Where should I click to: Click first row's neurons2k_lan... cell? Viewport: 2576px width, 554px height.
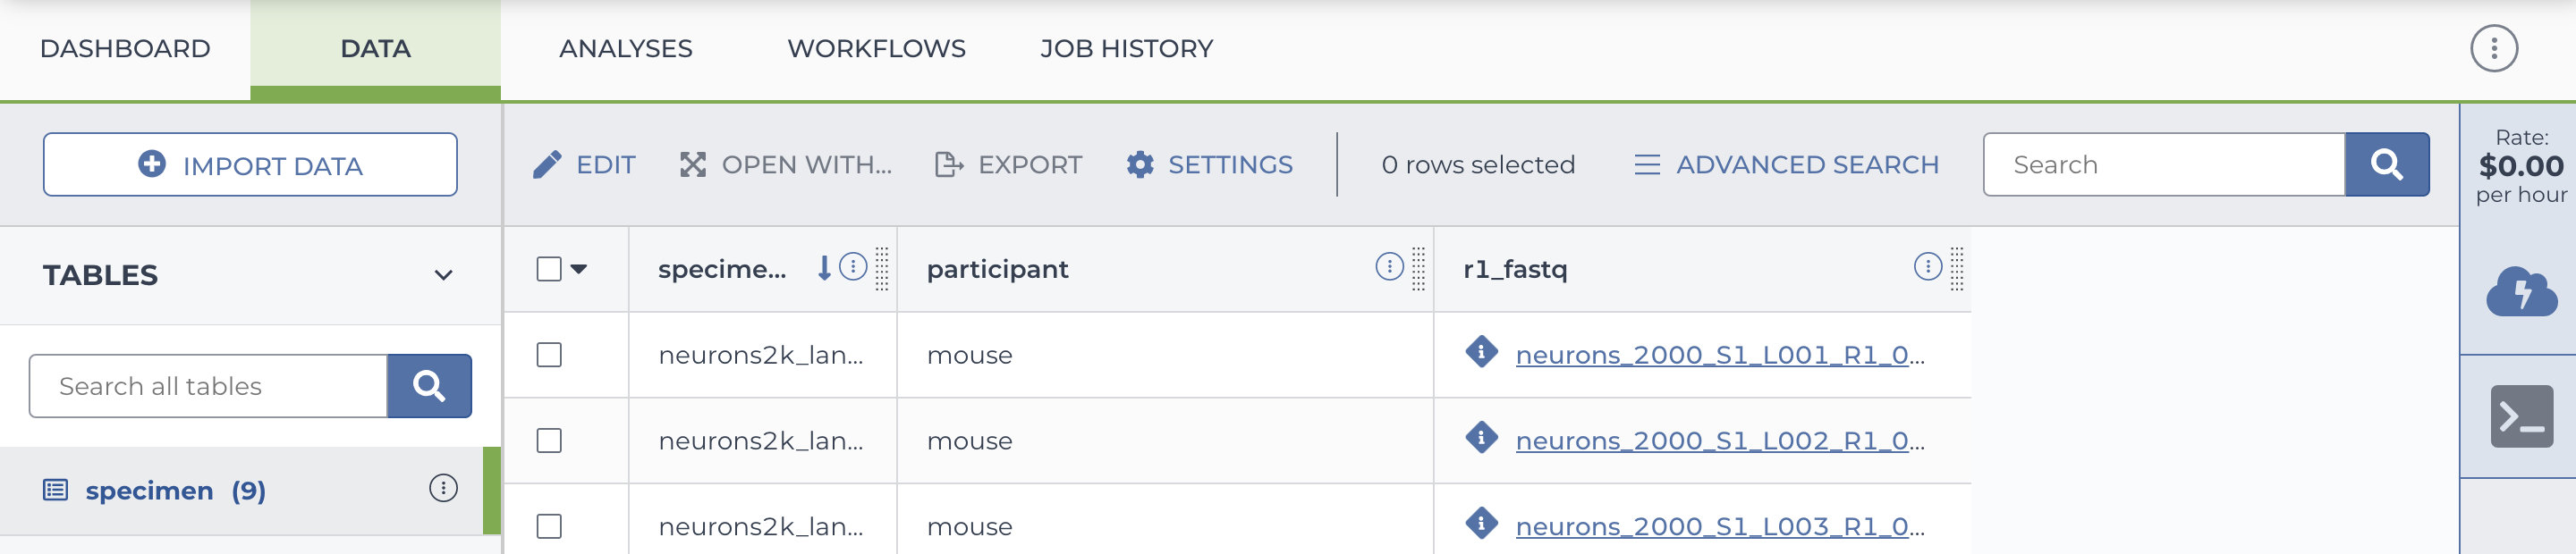761,356
